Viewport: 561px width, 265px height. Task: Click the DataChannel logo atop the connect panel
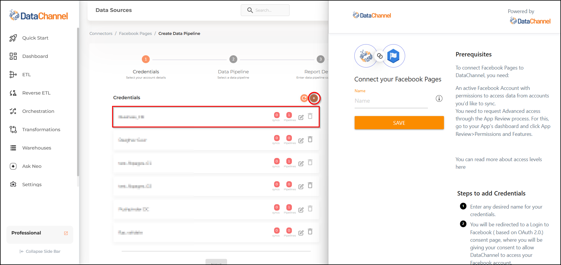tap(372, 15)
